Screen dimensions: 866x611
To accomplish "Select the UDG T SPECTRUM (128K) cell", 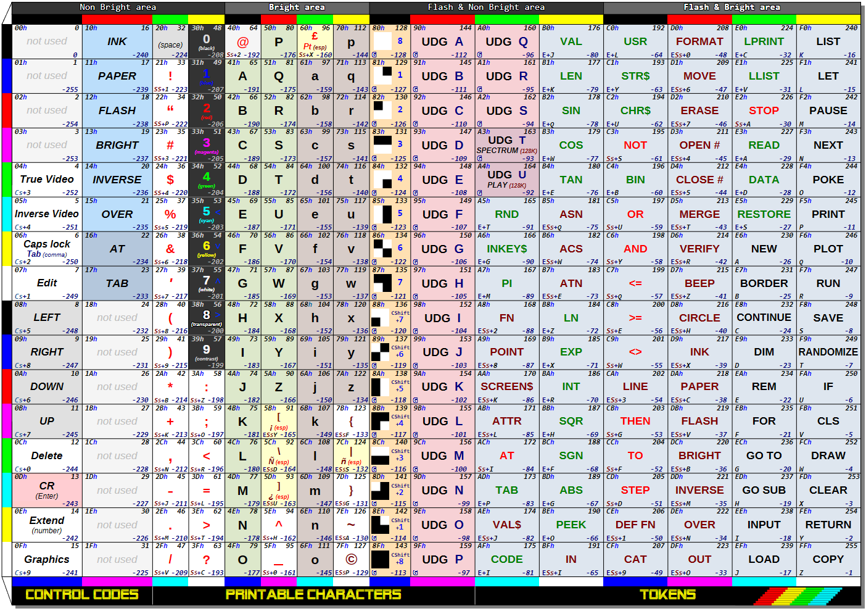I will [506, 145].
